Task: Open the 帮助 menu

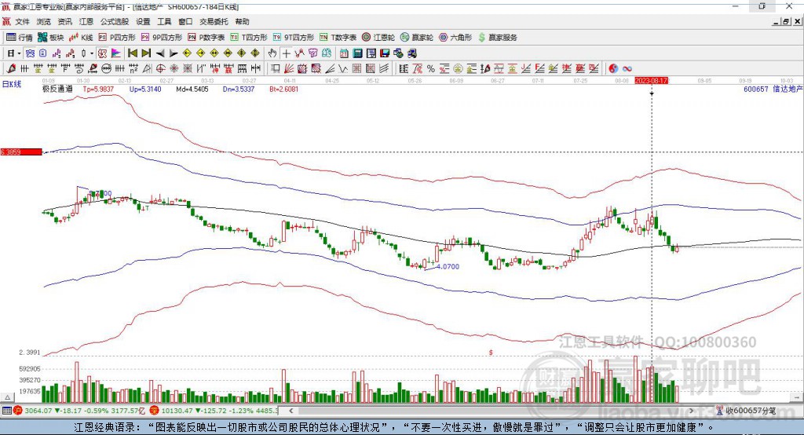Action: coord(242,21)
